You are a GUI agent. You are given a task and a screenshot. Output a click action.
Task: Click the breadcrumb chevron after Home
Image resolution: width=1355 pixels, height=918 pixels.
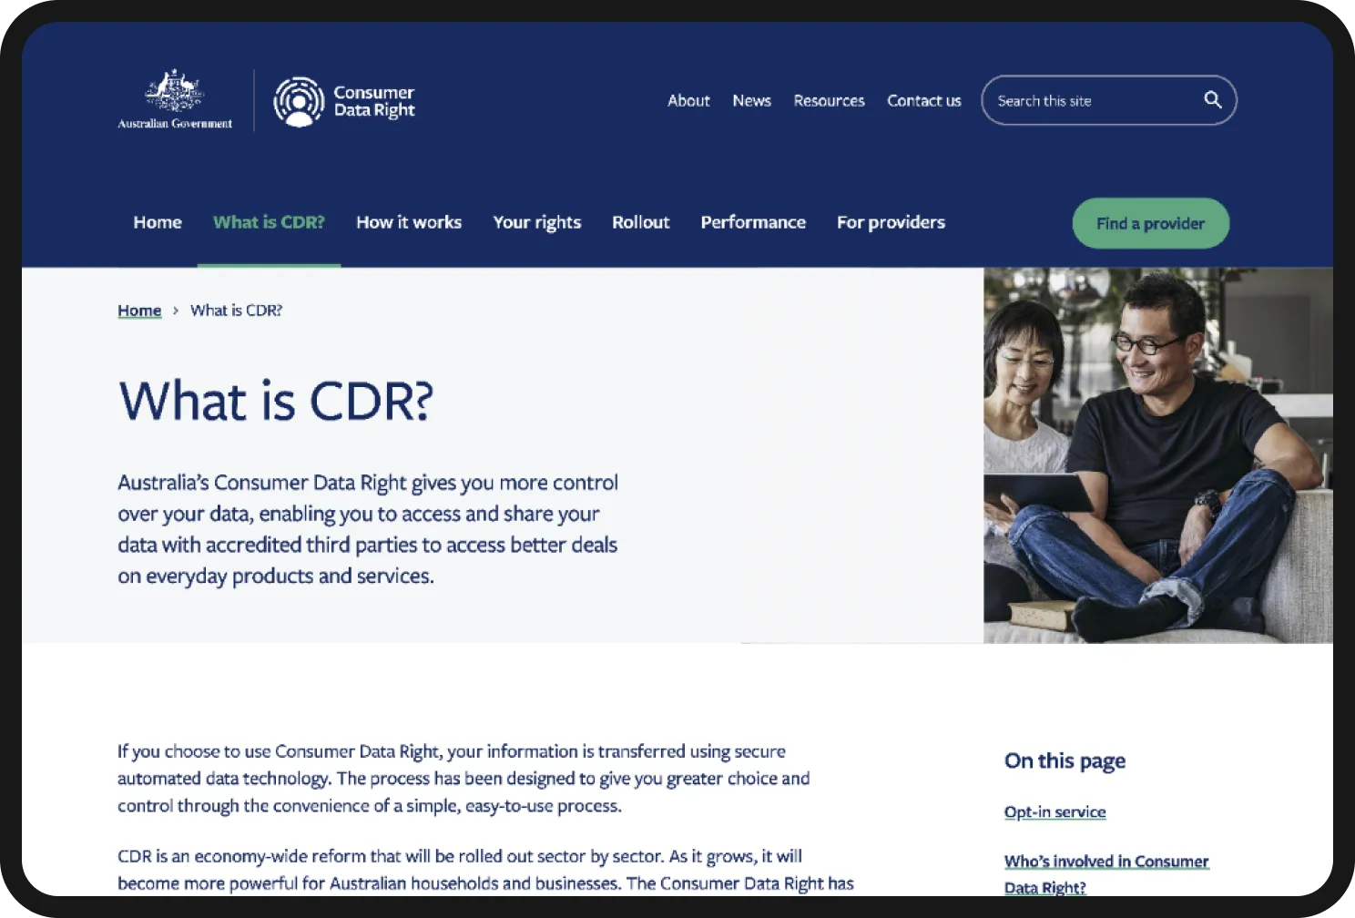177,310
